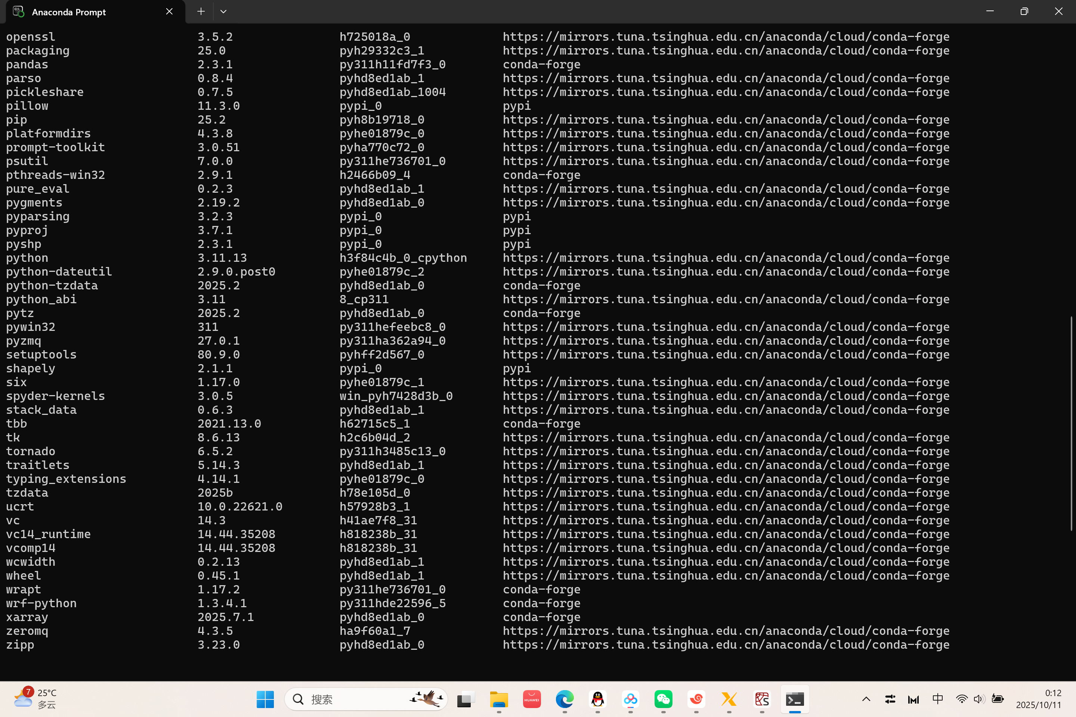Click the pywin32 version 311

pos(208,327)
